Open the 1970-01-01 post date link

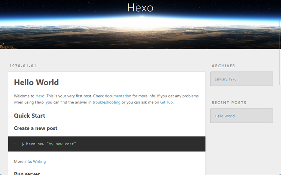[x=23, y=66]
